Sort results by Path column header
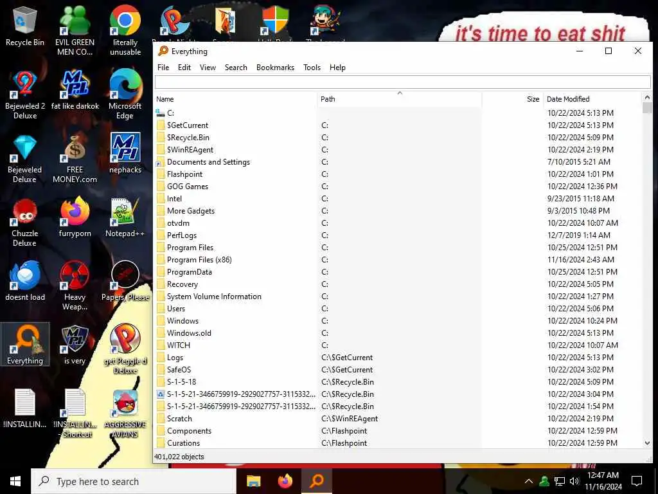Viewport: 658px width, 494px height. point(400,99)
